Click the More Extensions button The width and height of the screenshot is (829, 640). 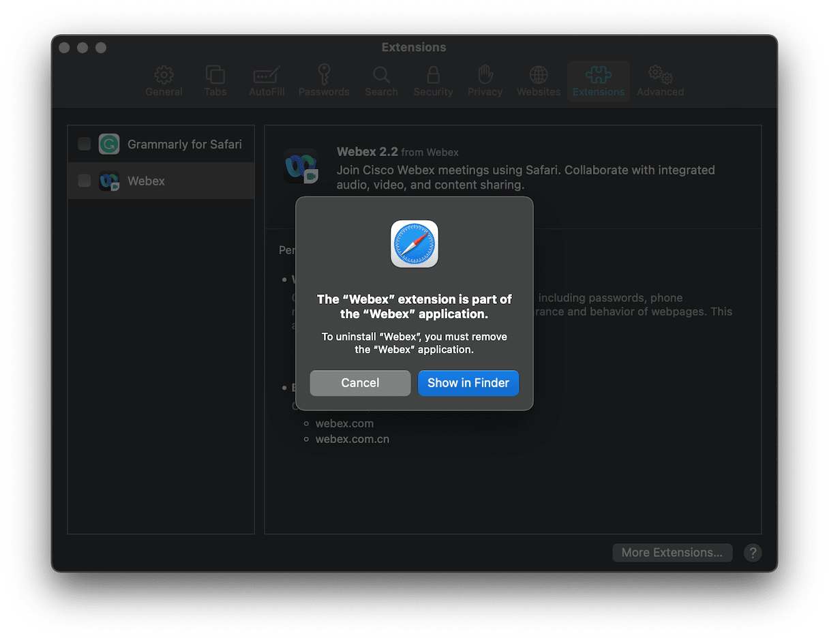coord(672,552)
